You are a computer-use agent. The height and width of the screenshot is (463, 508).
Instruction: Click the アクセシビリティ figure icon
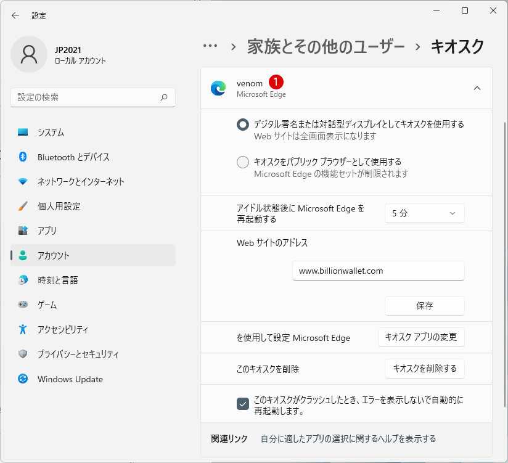pyautogui.click(x=23, y=329)
